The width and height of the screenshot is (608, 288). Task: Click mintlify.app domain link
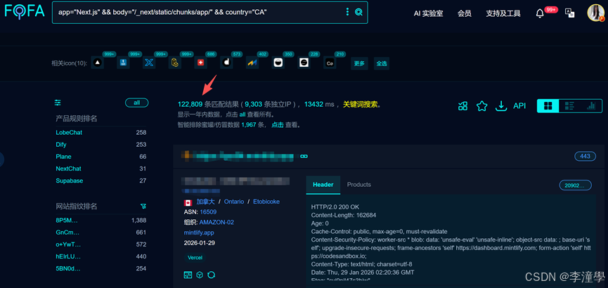199,233
